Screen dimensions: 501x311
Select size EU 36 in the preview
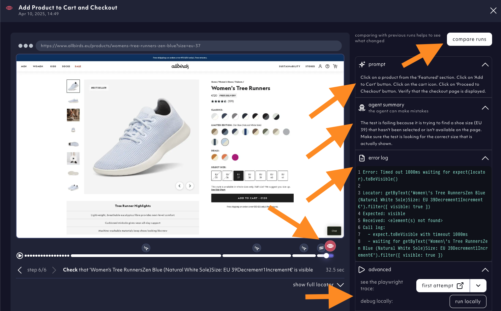tap(227, 176)
